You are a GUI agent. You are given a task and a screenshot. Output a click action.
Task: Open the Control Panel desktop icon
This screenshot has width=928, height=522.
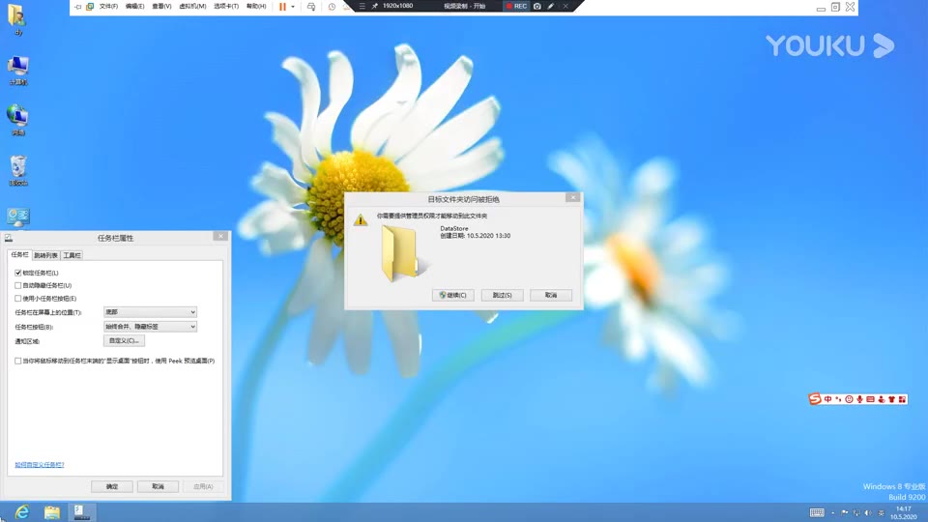17,217
